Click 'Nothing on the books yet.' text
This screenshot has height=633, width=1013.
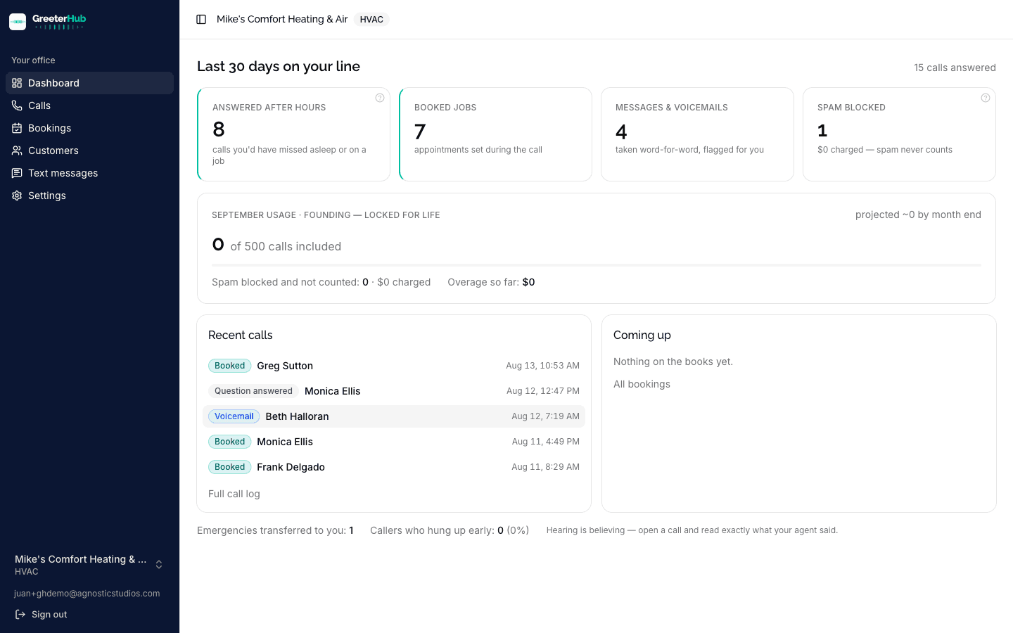click(x=673, y=362)
